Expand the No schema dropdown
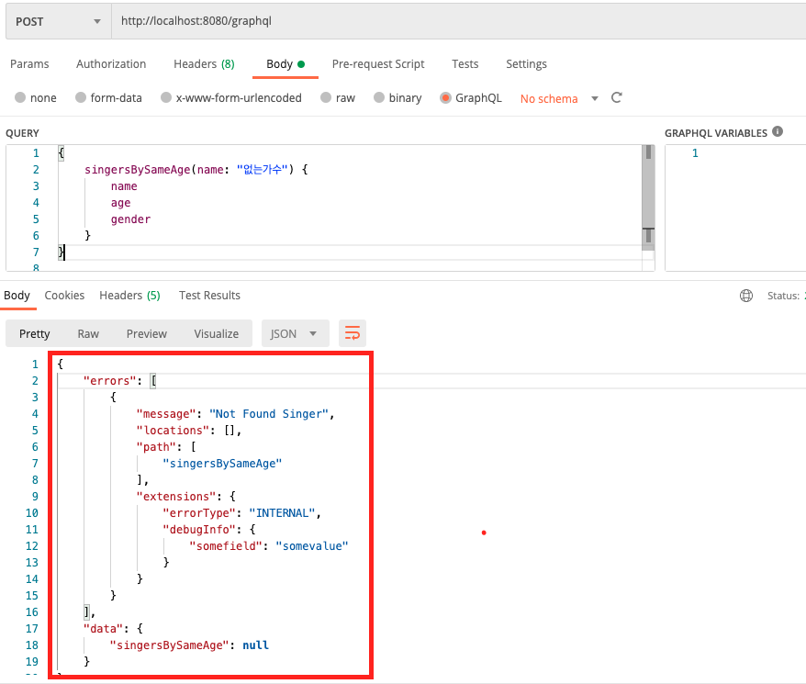806x684 pixels. point(559,98)
